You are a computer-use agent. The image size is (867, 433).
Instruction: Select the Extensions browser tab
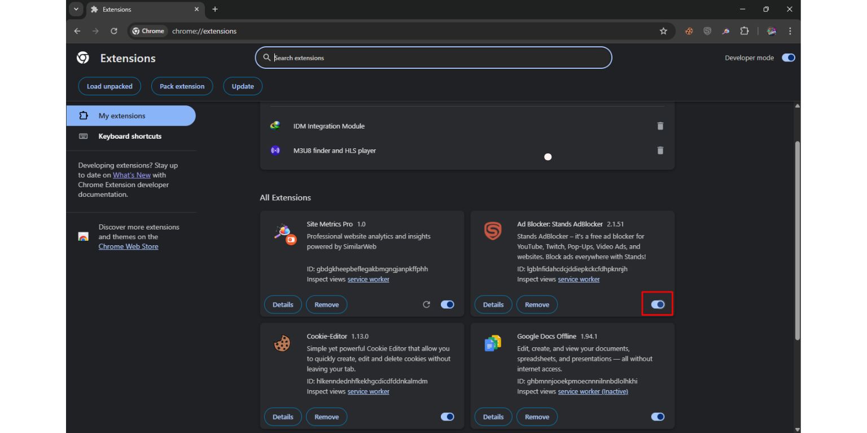(146, 9)
